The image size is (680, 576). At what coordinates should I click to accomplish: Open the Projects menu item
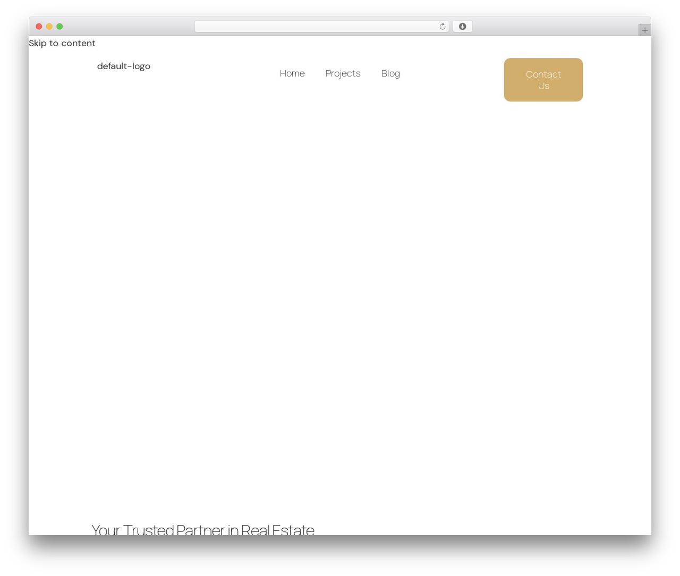343,73
